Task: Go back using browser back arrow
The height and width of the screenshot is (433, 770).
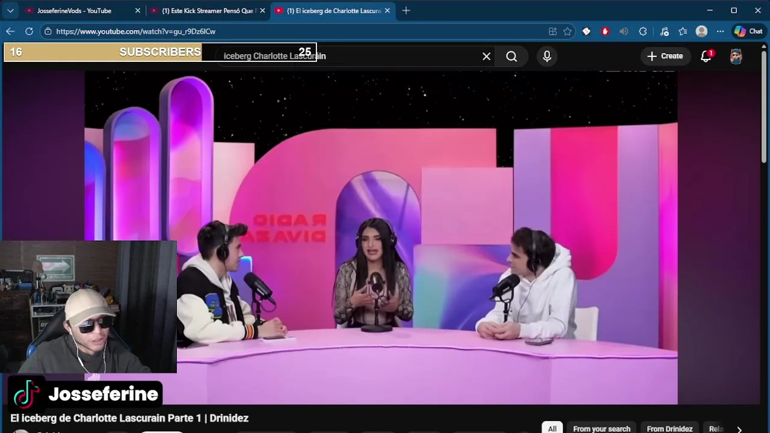Action: point(10,31)
